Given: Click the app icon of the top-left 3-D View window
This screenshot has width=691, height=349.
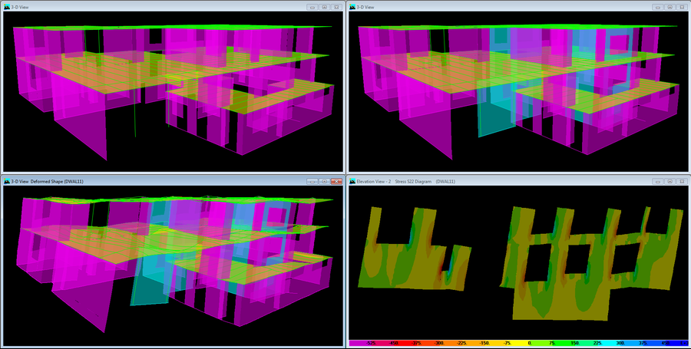Looking at the screenshot, I should (6, 7).
